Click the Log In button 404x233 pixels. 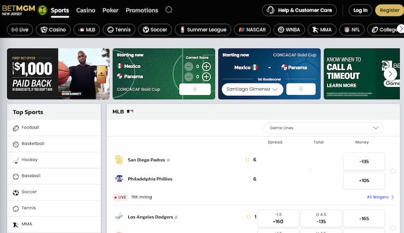click(360, 10)
